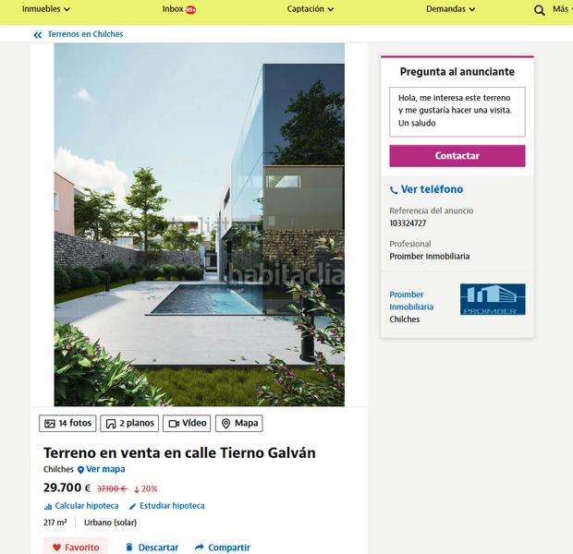Open the Proimber Inmobiliaria profile link
This screenshot has width=573, height=554.
pos(411,301)
